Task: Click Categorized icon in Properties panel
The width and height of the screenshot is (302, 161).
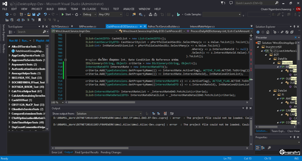Action: pyautogui.click(x=258, y=148)
